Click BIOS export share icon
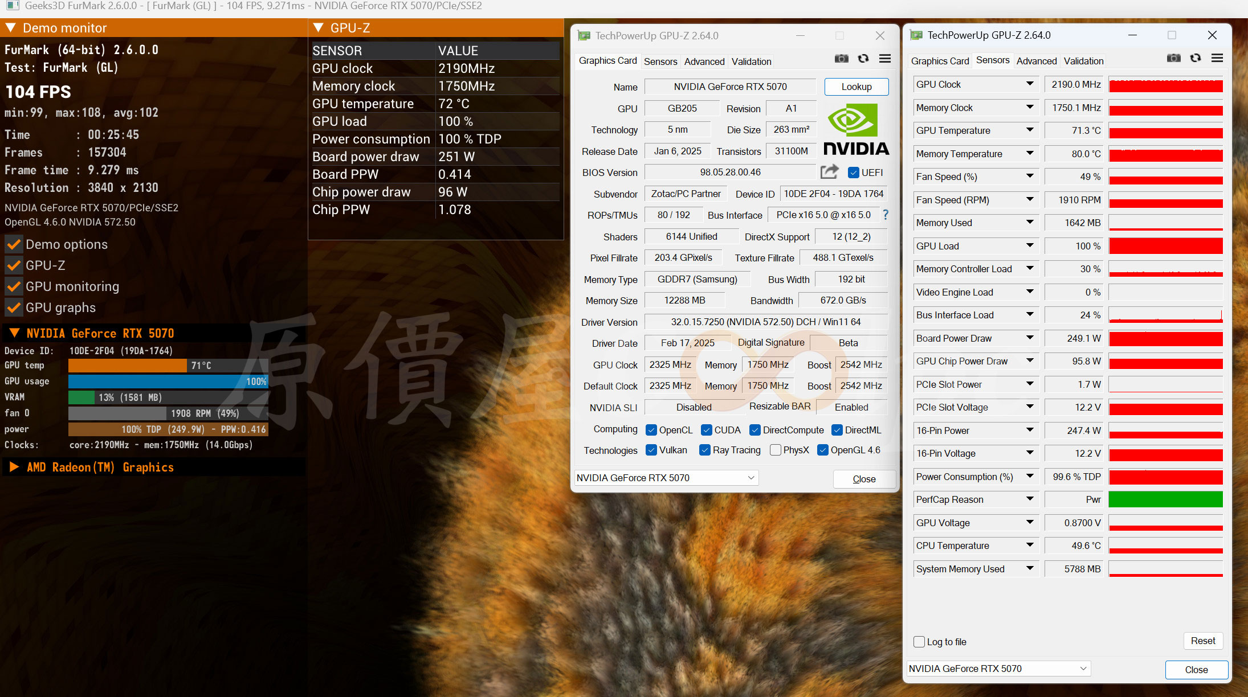The width and height of the screenshot is (1248, 697). tap(830, 171)
